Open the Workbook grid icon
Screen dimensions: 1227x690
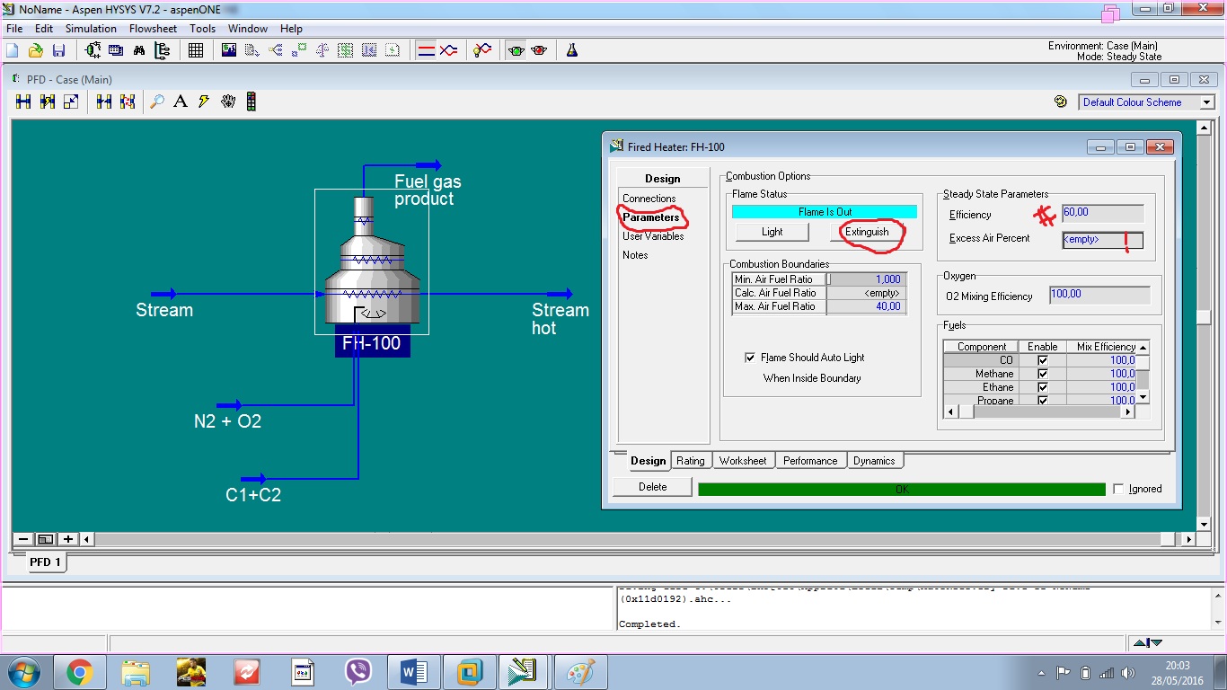pos(195,50)
